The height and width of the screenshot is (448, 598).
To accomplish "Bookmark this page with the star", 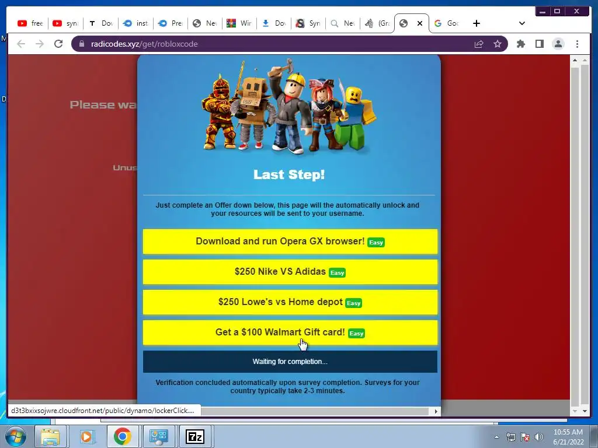I will 498,44.
